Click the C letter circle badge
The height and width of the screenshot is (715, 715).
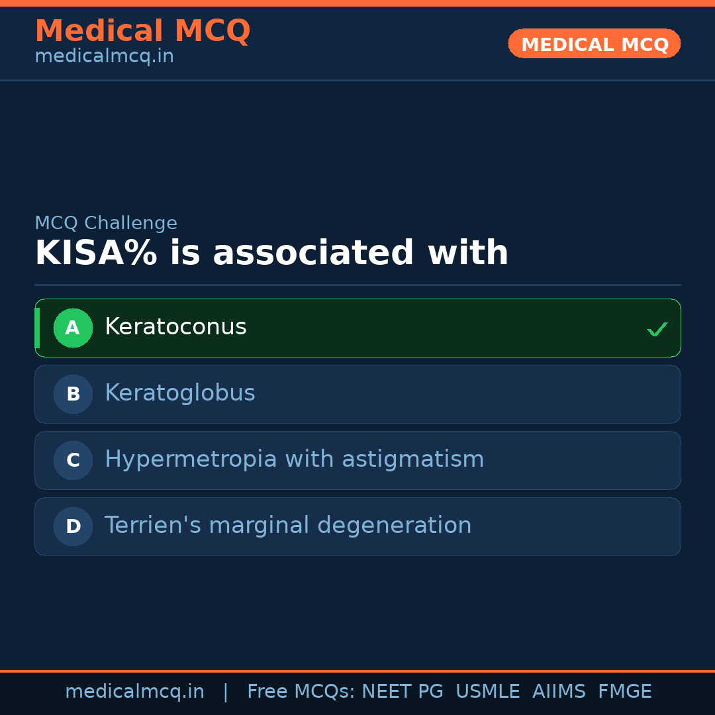coord(73,460)
